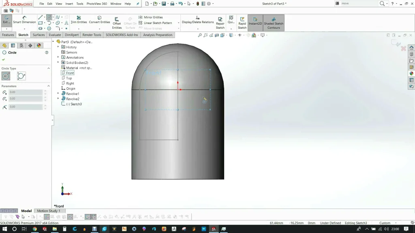Click the green checkmark to accept circle
This screenshot has height=233, width=415.
coord(4,59)
